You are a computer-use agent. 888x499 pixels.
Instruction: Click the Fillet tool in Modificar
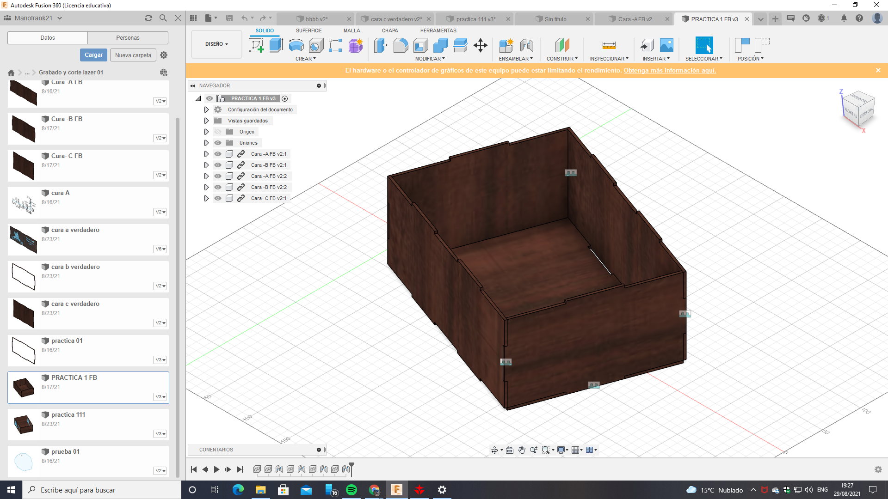click(401, 45)
